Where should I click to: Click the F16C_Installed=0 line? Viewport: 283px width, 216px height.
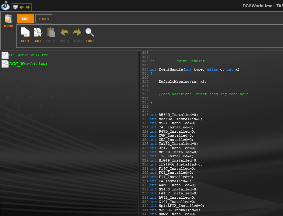[x=173, y=169]
